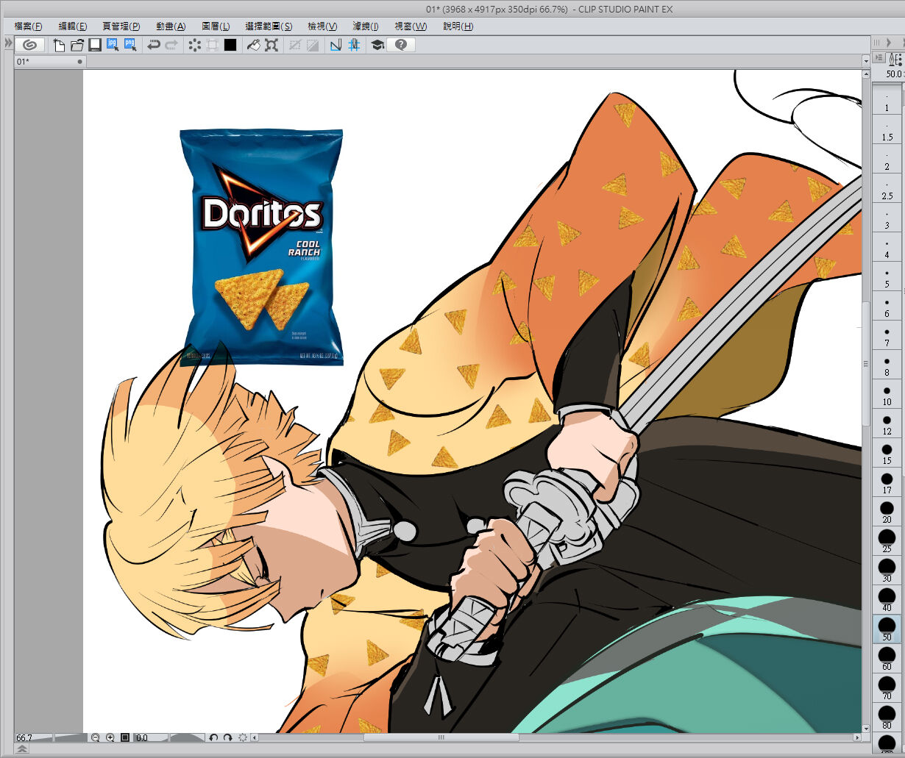Reset the canvas rotation

[x=242, y=737]
